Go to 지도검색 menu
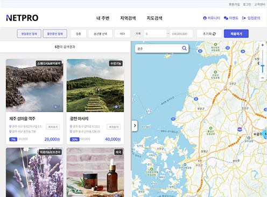The height and width of the screenshot is (197, 267). pos(154,18)
